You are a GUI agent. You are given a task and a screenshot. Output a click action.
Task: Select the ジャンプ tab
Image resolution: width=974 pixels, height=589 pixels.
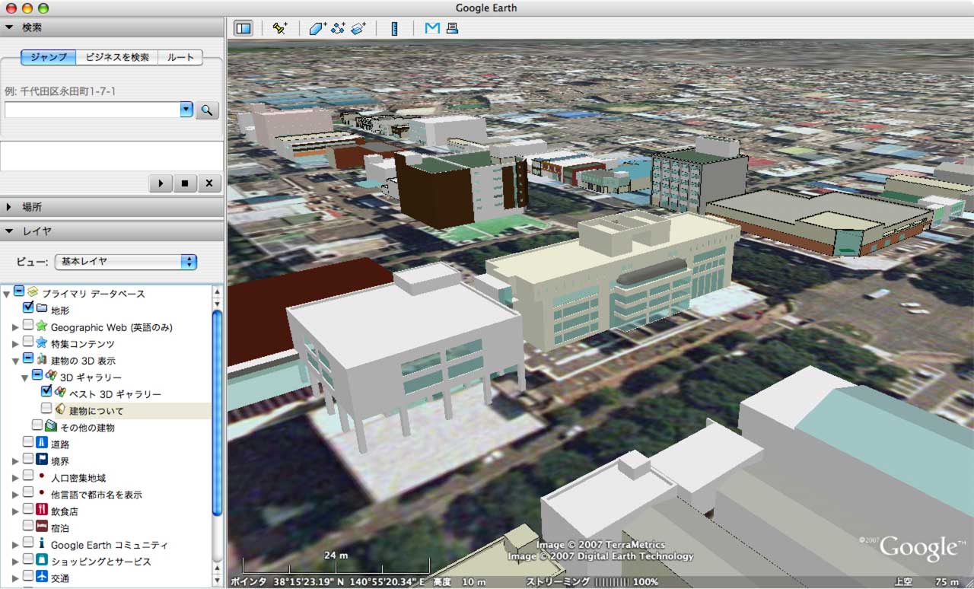click(49, 57)
